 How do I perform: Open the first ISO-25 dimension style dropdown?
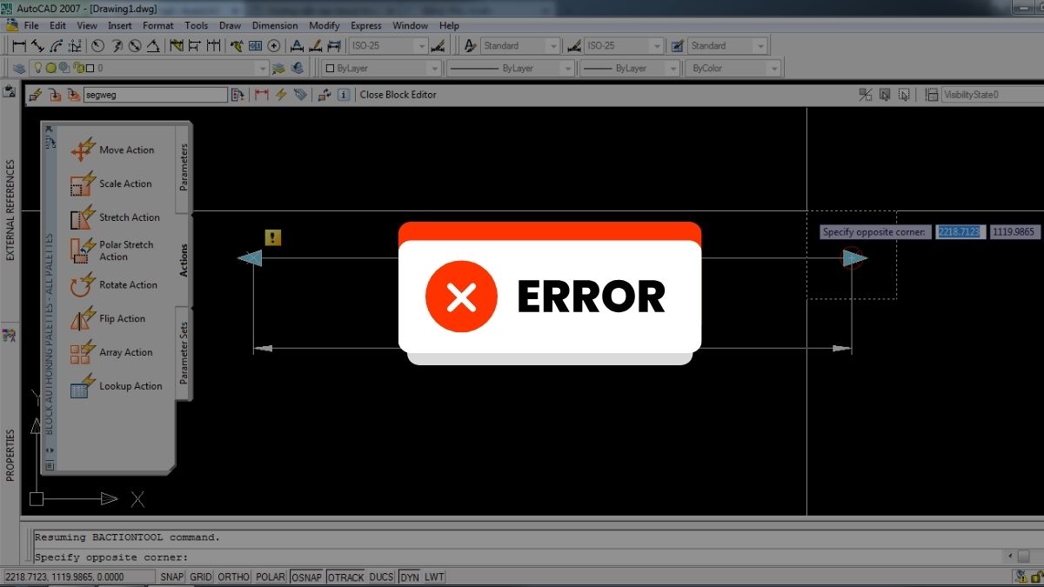388,45
